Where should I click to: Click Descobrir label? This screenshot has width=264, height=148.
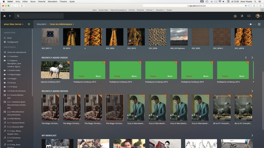coord(42,24)
